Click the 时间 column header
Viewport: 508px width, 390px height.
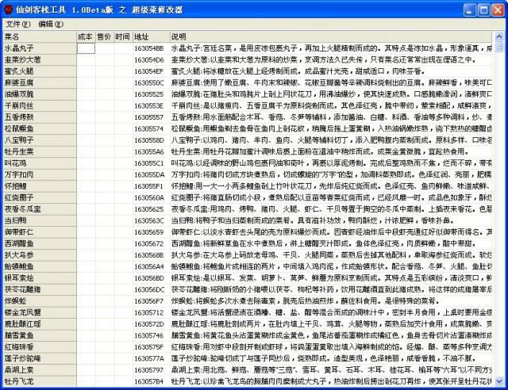122,36
